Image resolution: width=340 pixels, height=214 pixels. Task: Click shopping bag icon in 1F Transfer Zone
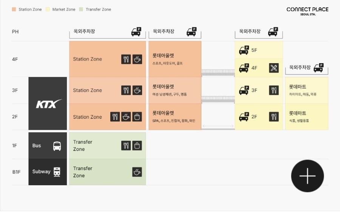137,146
